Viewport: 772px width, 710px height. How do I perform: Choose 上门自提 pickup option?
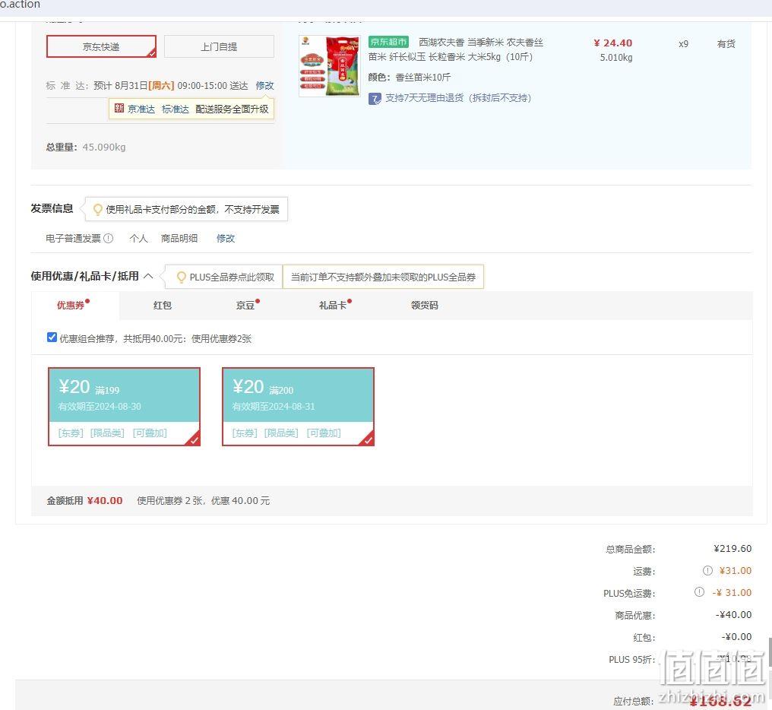[x=219, y=47]
